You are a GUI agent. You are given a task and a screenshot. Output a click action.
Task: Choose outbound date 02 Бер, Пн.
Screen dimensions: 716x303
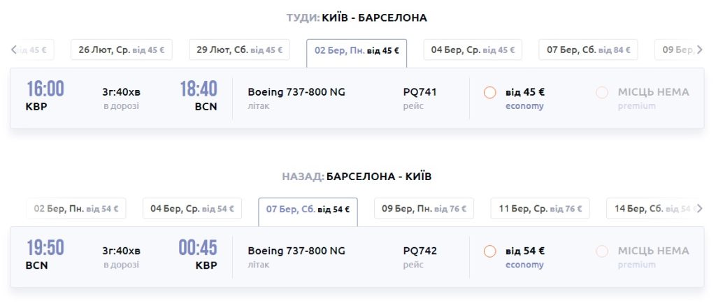pyautogui.click(x=357, y=50)
